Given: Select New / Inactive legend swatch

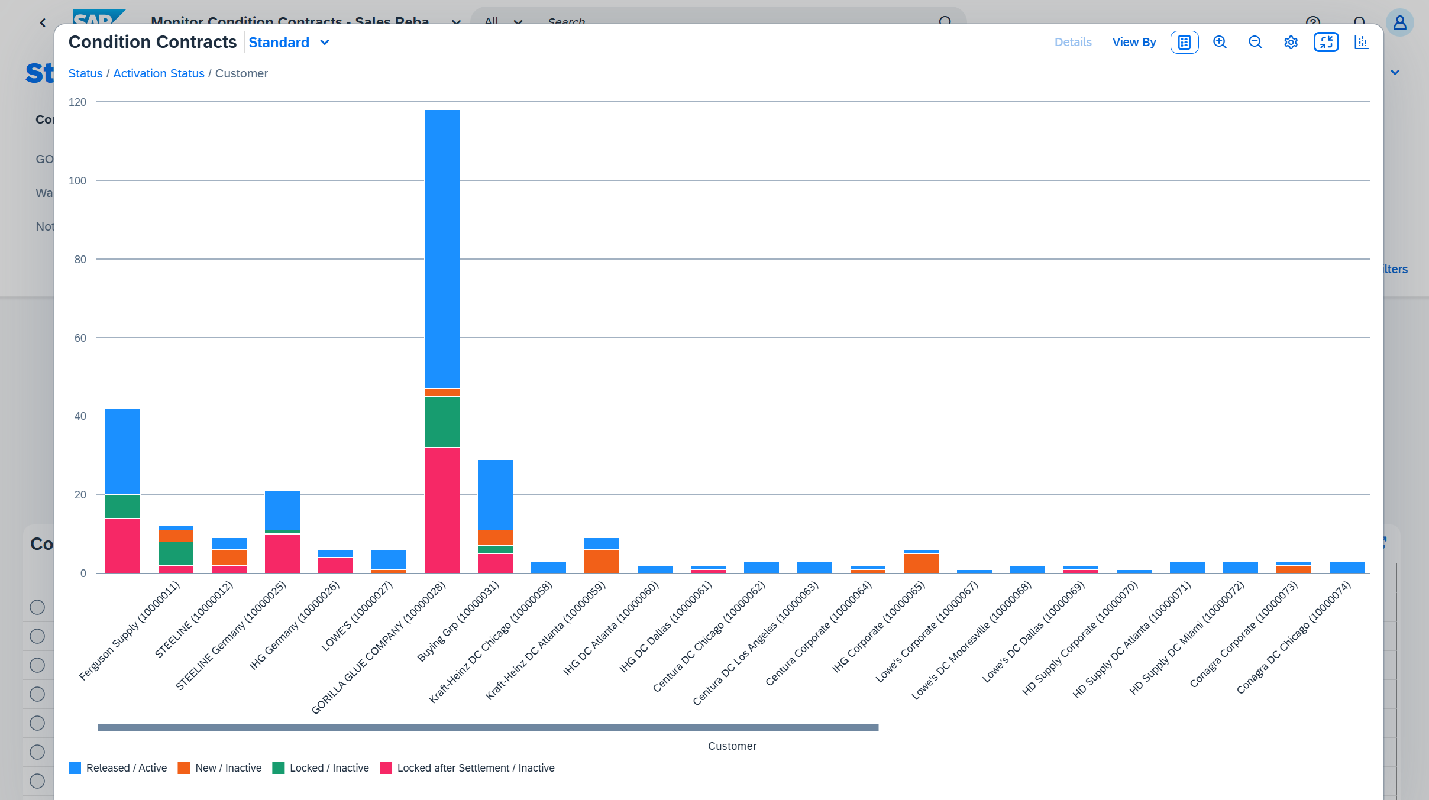Looking at the screenshot, I should point(184,767).
